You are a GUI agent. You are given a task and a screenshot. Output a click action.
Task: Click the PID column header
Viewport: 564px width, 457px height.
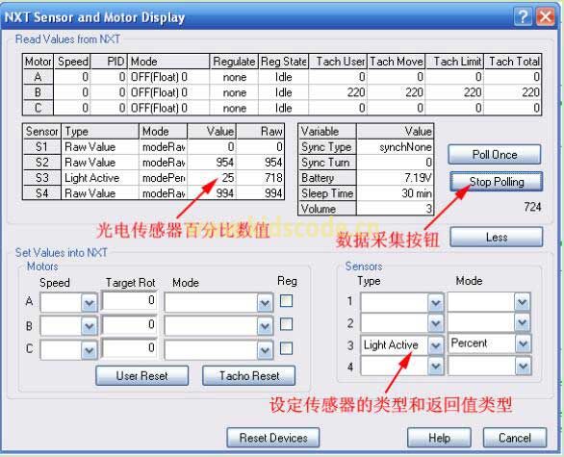109,62
